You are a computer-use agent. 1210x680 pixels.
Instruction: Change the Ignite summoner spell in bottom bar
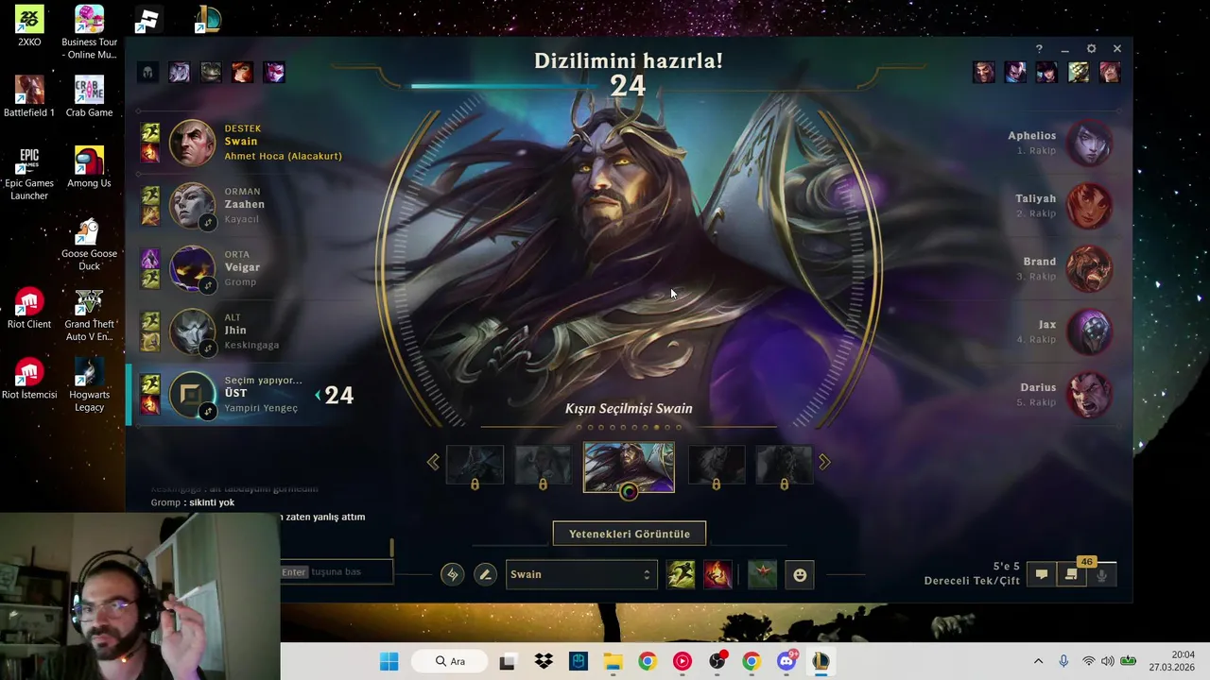pyautogui.click(x=717, y=574)
